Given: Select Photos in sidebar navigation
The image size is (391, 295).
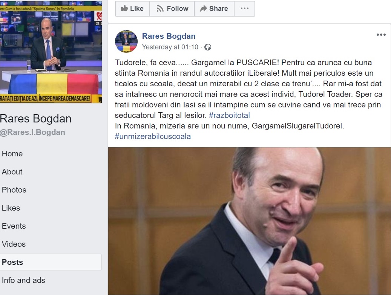Looking at the screenshot, I should click(14, 190).
